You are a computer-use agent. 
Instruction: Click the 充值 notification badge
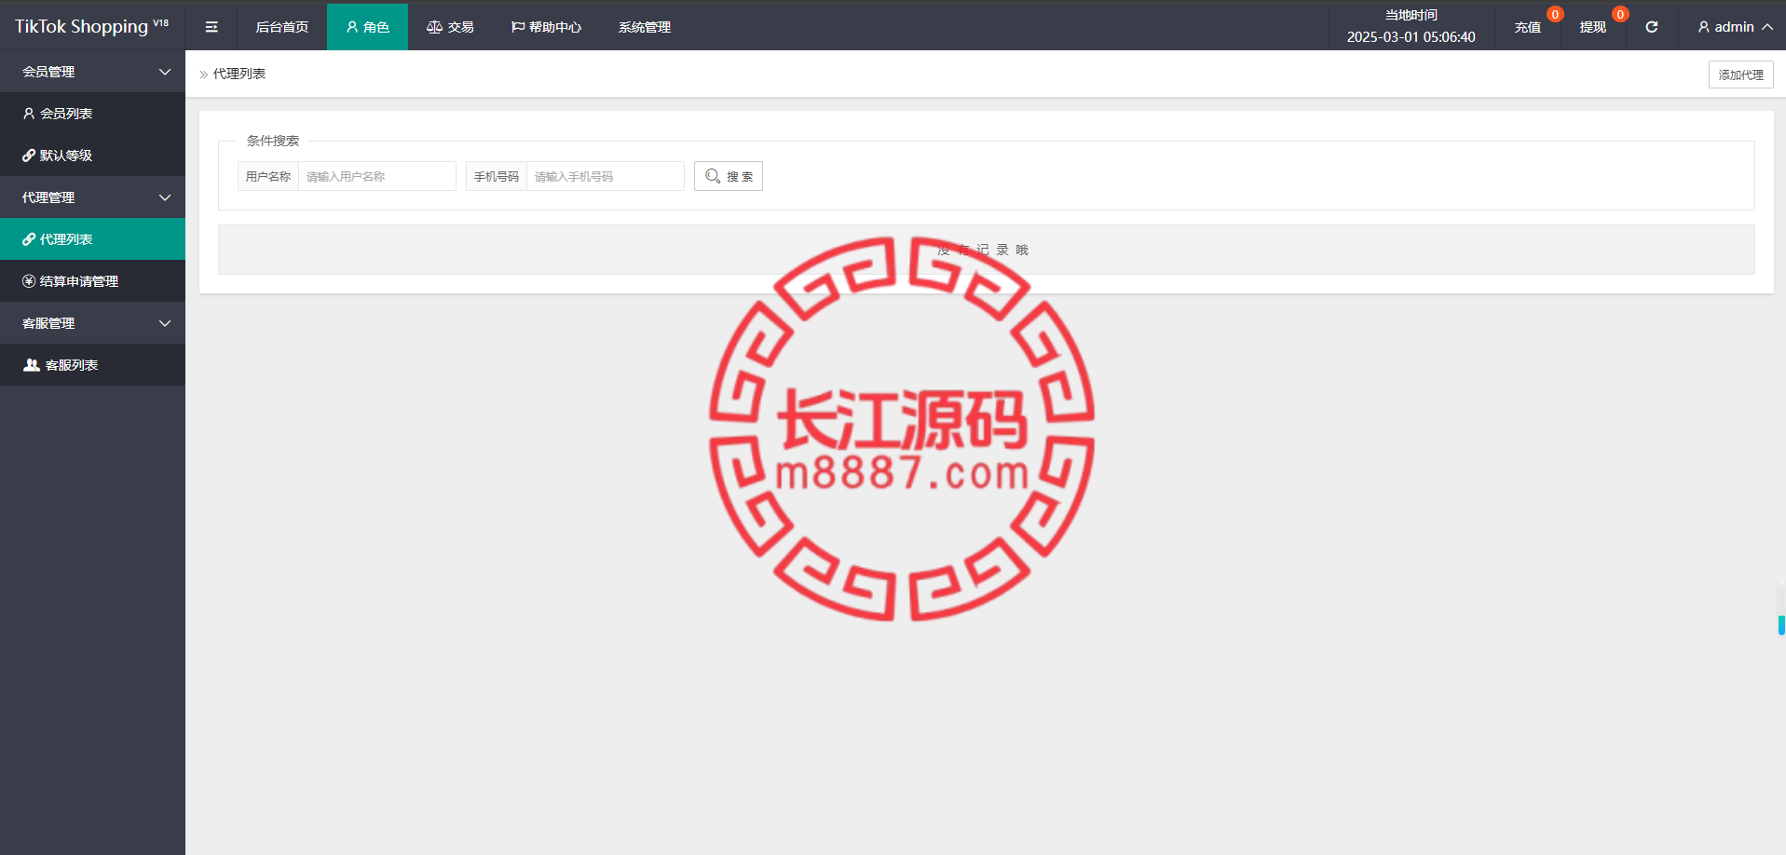(x=1555, y=14)
